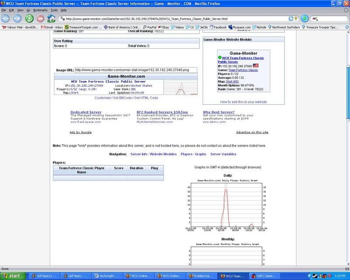
Task: Select the Players / Graphs navigation link
Action: click(x=193, y=154)
